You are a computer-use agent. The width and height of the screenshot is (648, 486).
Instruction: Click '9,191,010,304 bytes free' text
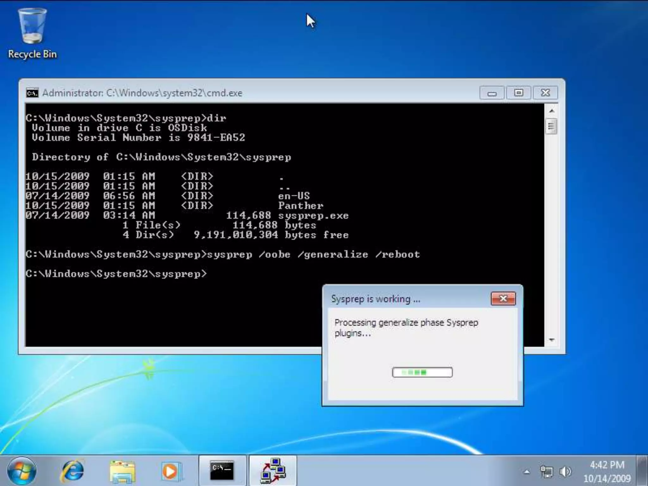point(271,235)
